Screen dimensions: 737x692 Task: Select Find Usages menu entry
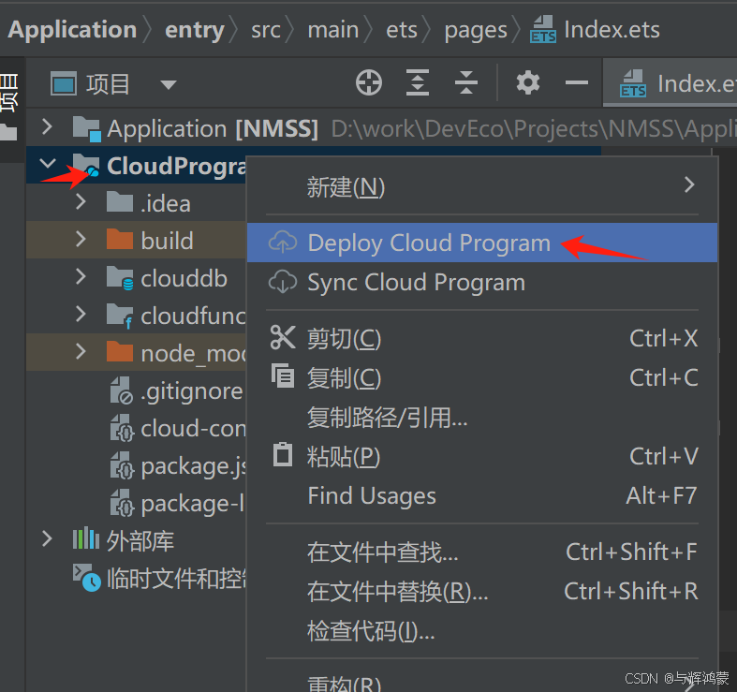(482, 495)
